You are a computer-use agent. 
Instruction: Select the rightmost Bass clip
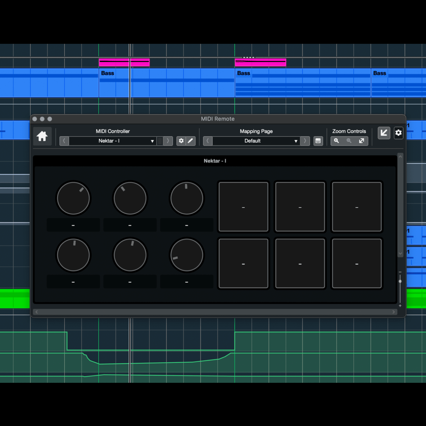(x=399, y=83)
